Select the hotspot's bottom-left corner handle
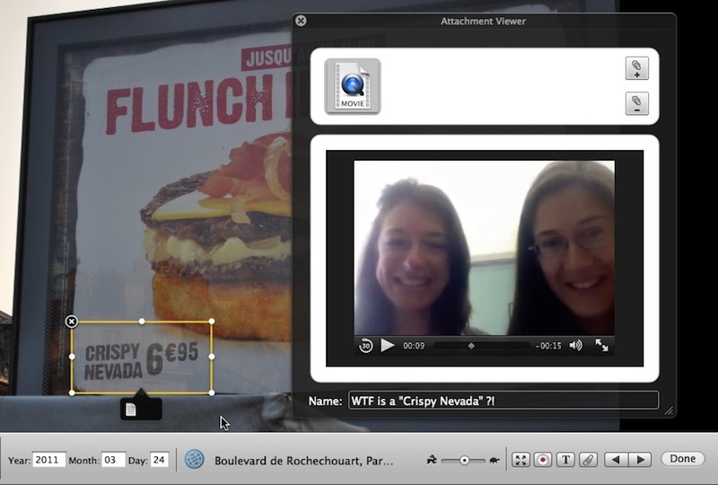This screenshot has height=485, width=718. click(x=72, y=392)
